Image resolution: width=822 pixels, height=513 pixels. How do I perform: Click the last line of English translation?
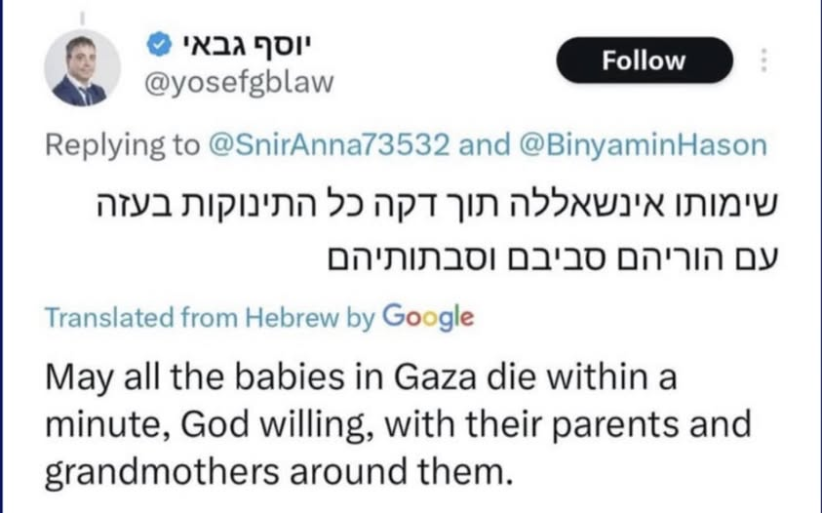tap(279, 474)
